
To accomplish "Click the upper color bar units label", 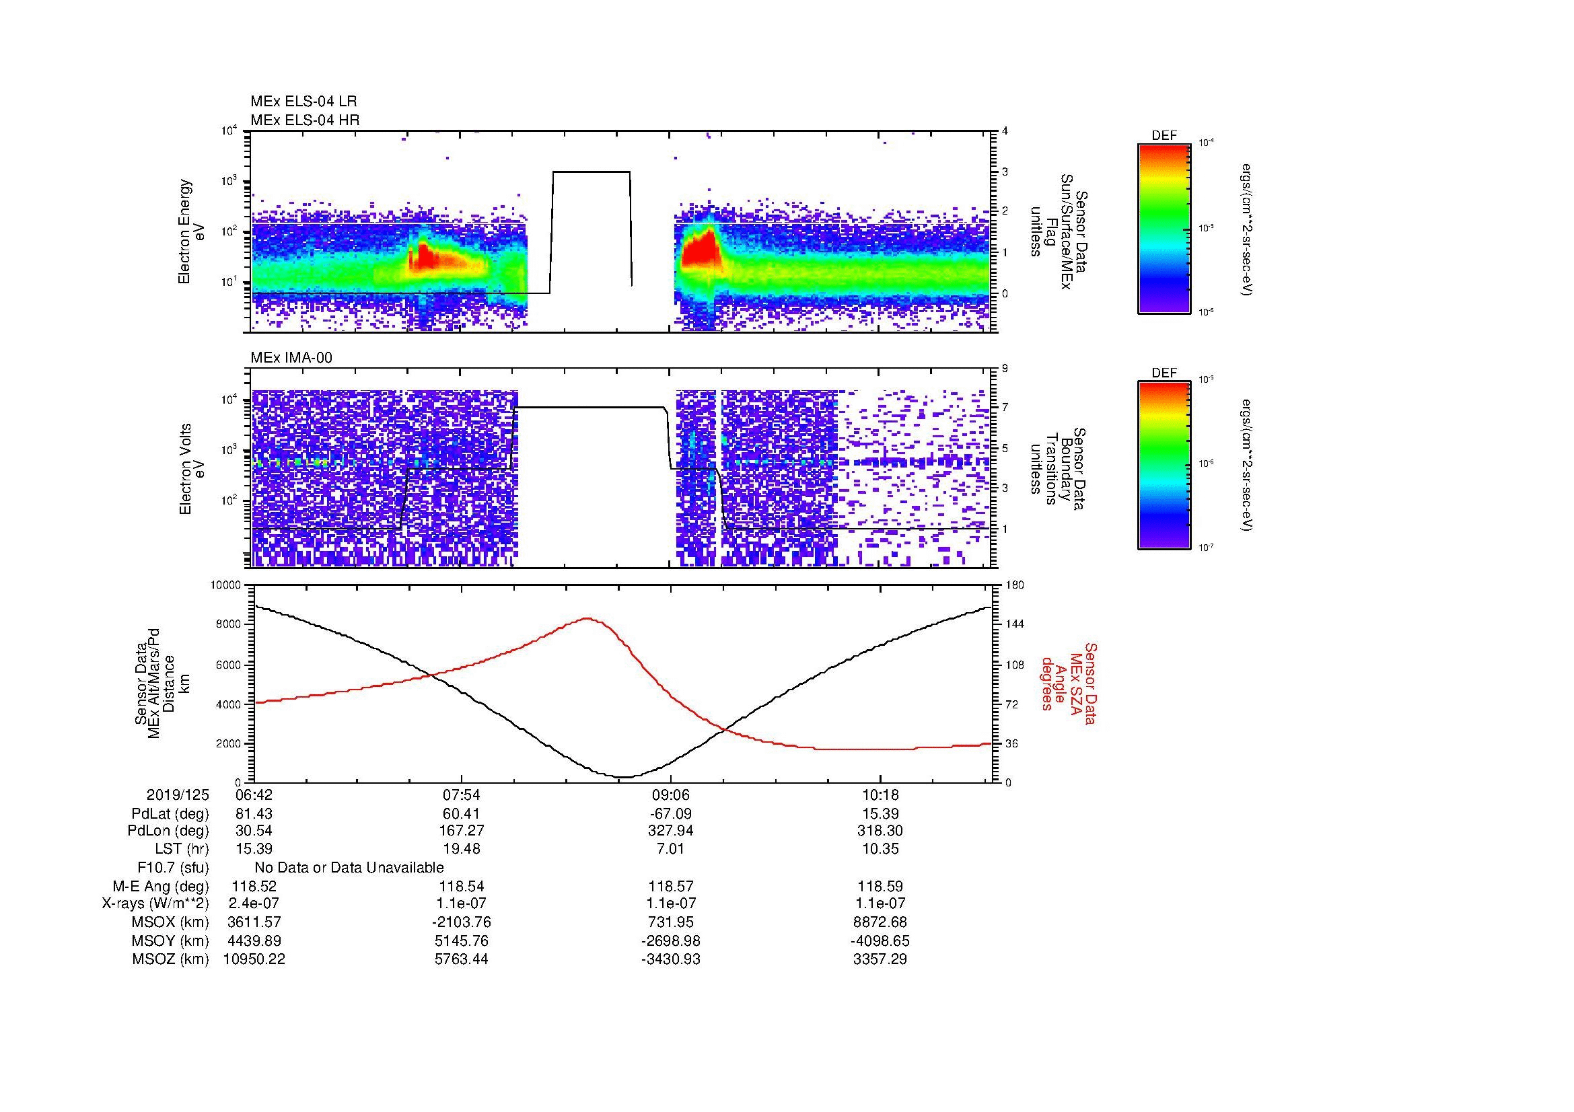I will (1247, 229).
